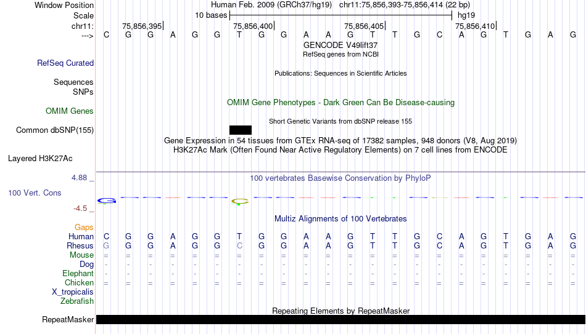Click the Common dbSNP(155) black variant block
This screenshot has height=334, width=586.
pos(241,130)
